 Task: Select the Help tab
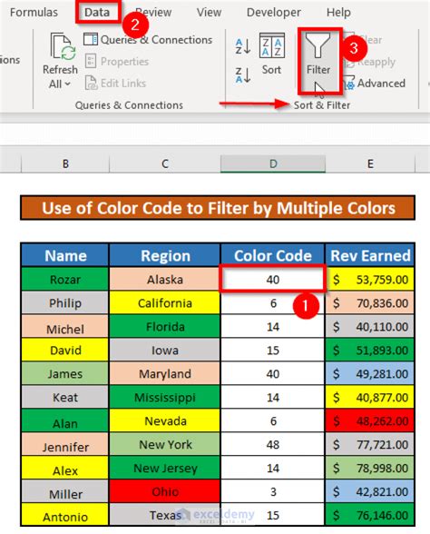click(x=338, y=13)
